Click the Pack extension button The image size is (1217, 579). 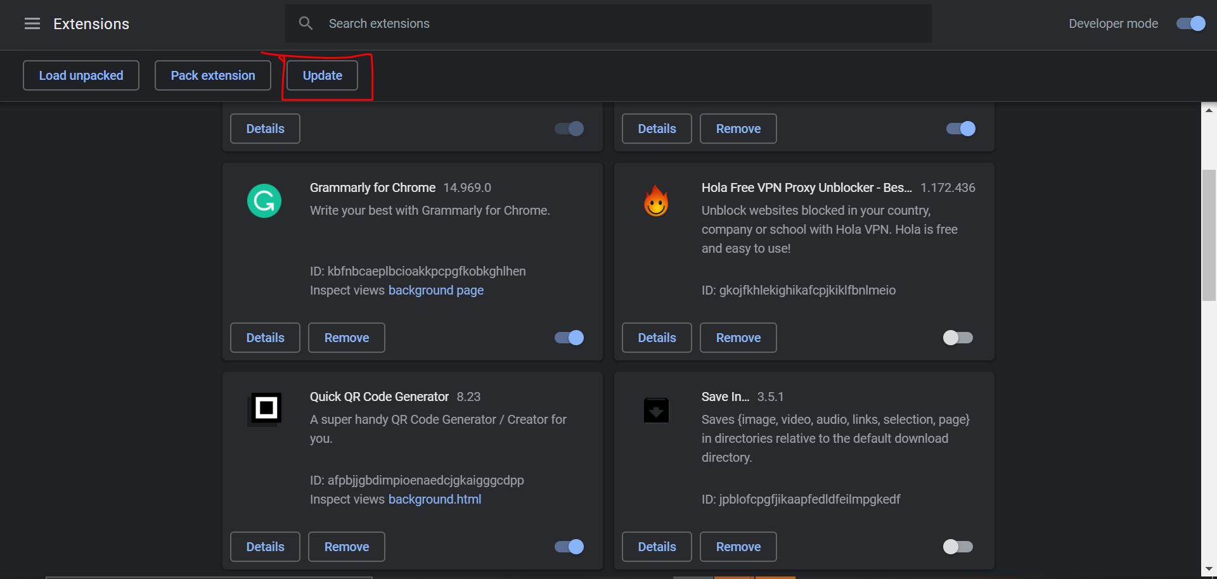click(212, 75)
